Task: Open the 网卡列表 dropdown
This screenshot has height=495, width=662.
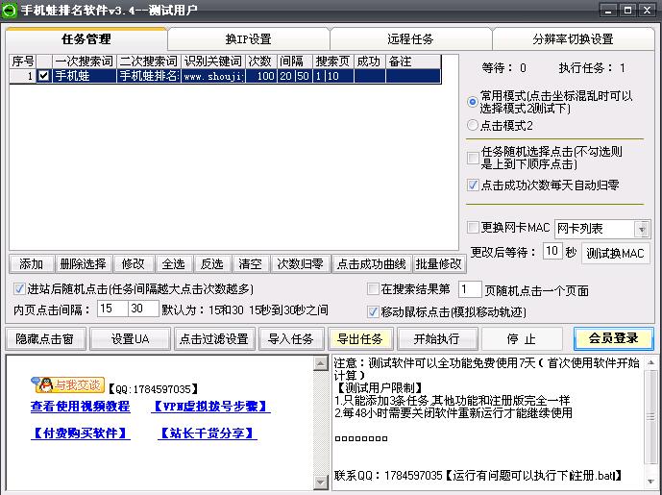Action: tap(642, 229)
